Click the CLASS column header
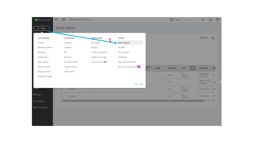This screenshot has width=254, height=143. coord(158,68)
